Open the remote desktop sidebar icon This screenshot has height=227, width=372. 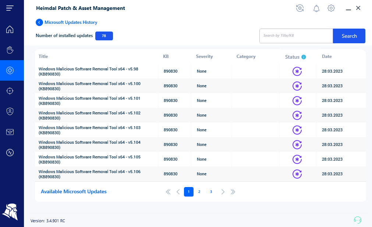pos(10,153)
